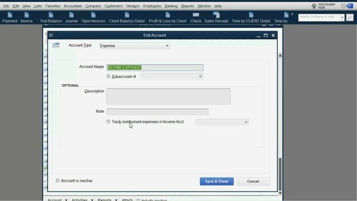Toggle Include inactive checkbox in Chart of Accounts
Viewport: 357px width, 201px height.
pyautogui.click(x=138, y=200)
